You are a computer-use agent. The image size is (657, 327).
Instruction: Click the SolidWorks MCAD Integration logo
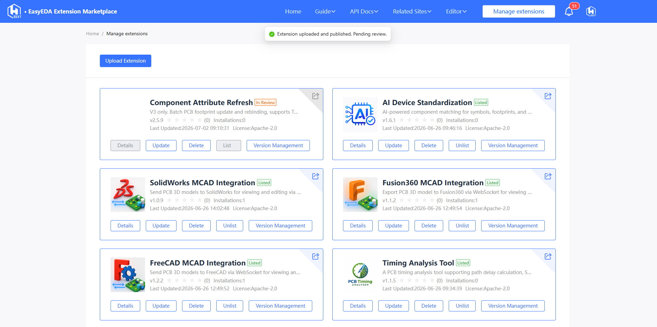[x=128, y=195]
